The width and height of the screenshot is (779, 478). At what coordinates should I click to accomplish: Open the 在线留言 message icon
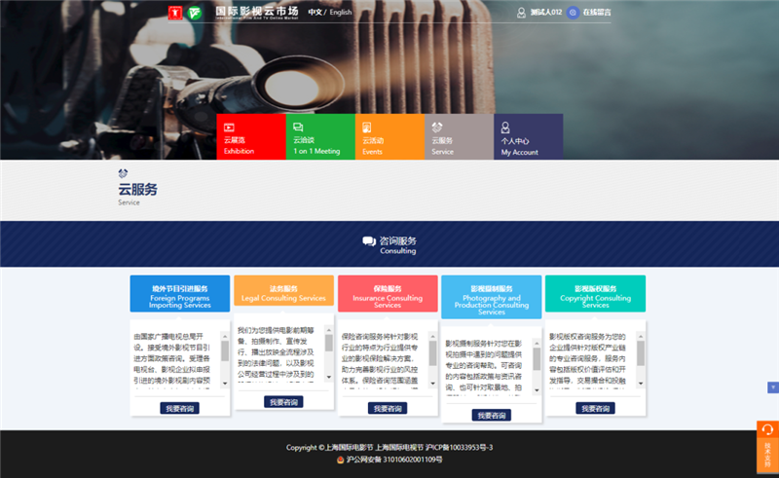click(573, 13)
